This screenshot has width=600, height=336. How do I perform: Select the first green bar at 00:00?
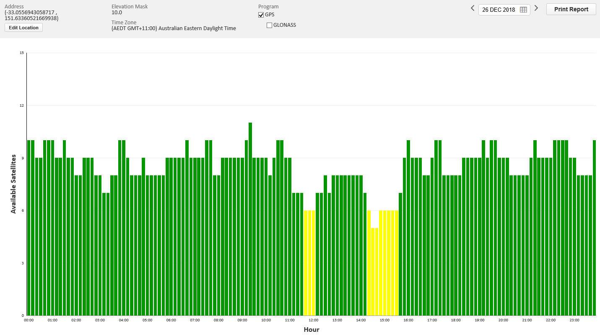[29, 228]
